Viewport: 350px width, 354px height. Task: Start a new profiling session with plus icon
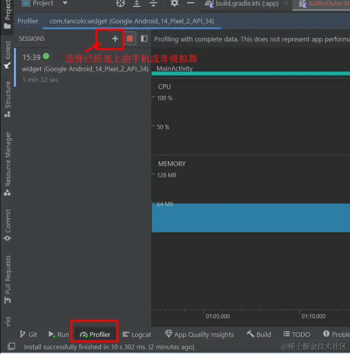point(115,39)
